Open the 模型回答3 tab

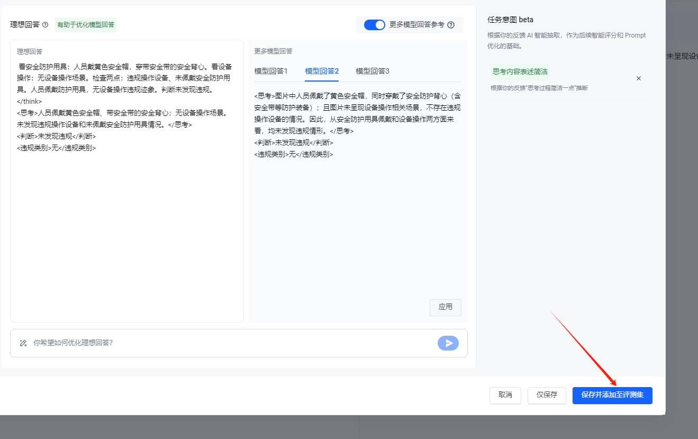pyautogui.click(x=373, y=71)
